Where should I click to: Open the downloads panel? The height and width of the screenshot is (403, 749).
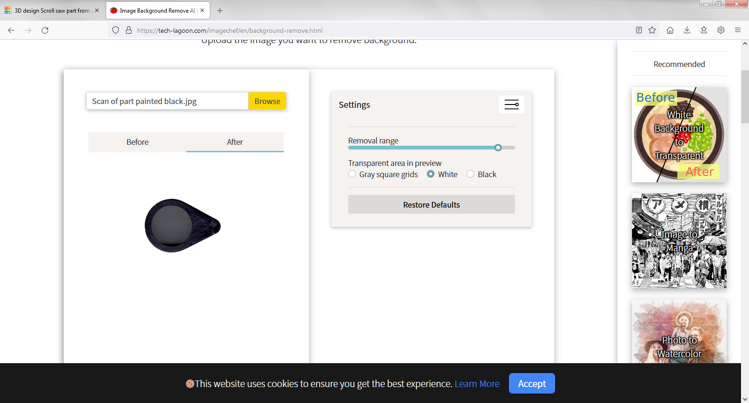[687, 30]
